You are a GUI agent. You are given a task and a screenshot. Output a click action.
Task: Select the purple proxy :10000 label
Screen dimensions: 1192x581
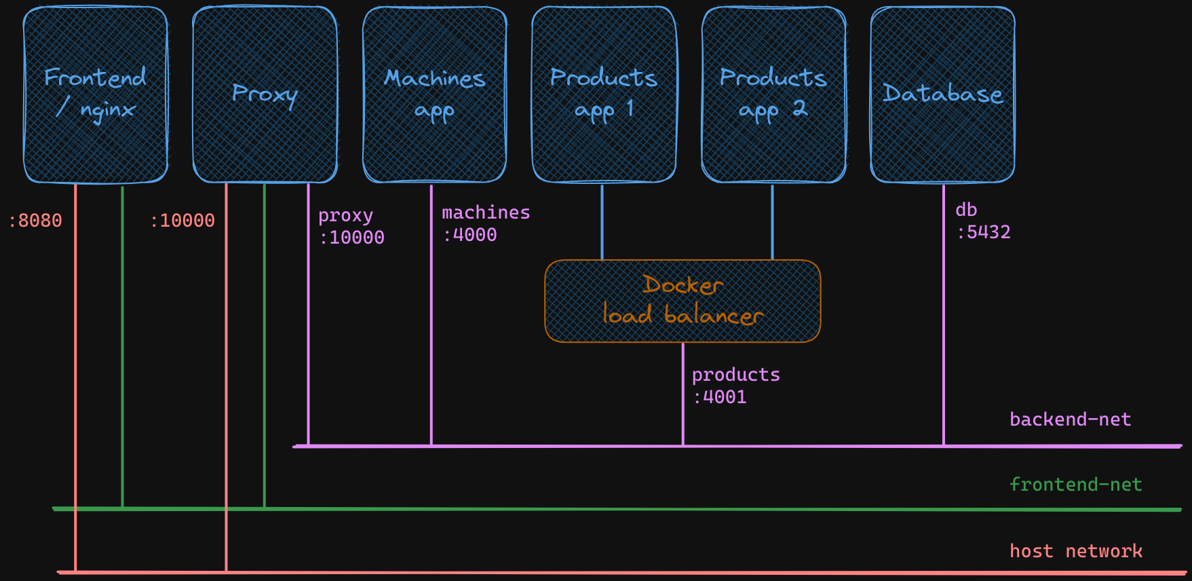click(x=351, y=226)
